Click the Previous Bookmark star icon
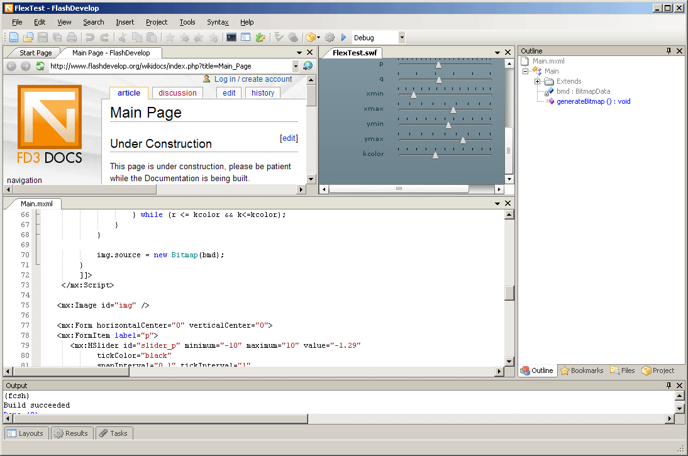The width and height of the screenshot is (688, 456). 199,38
